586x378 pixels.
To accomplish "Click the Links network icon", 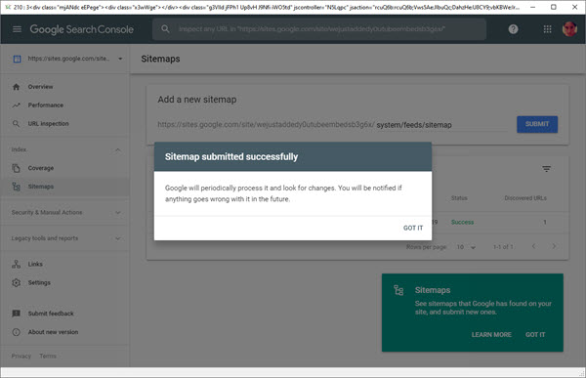I will (16, 264).
